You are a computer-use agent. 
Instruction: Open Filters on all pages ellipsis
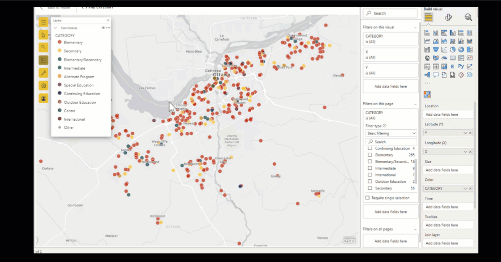(415, 229)
